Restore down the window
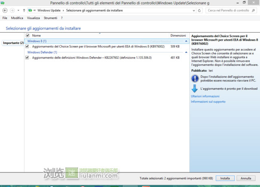The height and width of the screenshot is (187, 260). pos(244,2)
